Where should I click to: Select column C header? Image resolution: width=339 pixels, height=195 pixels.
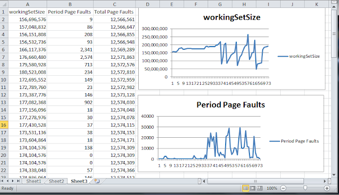pos(114,4)
